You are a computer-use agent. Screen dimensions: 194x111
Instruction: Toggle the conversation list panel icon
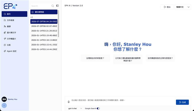58,6
